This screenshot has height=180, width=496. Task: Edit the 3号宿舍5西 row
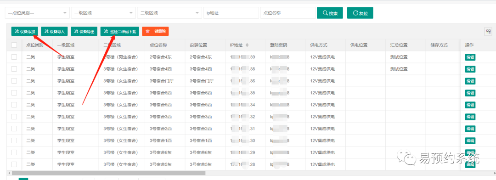click(x=470, y=105)
